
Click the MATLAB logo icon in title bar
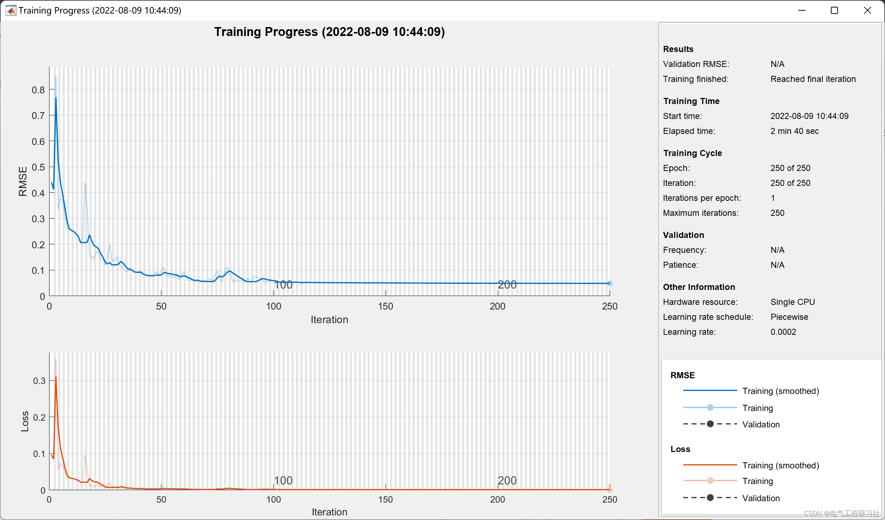(11, 10)
